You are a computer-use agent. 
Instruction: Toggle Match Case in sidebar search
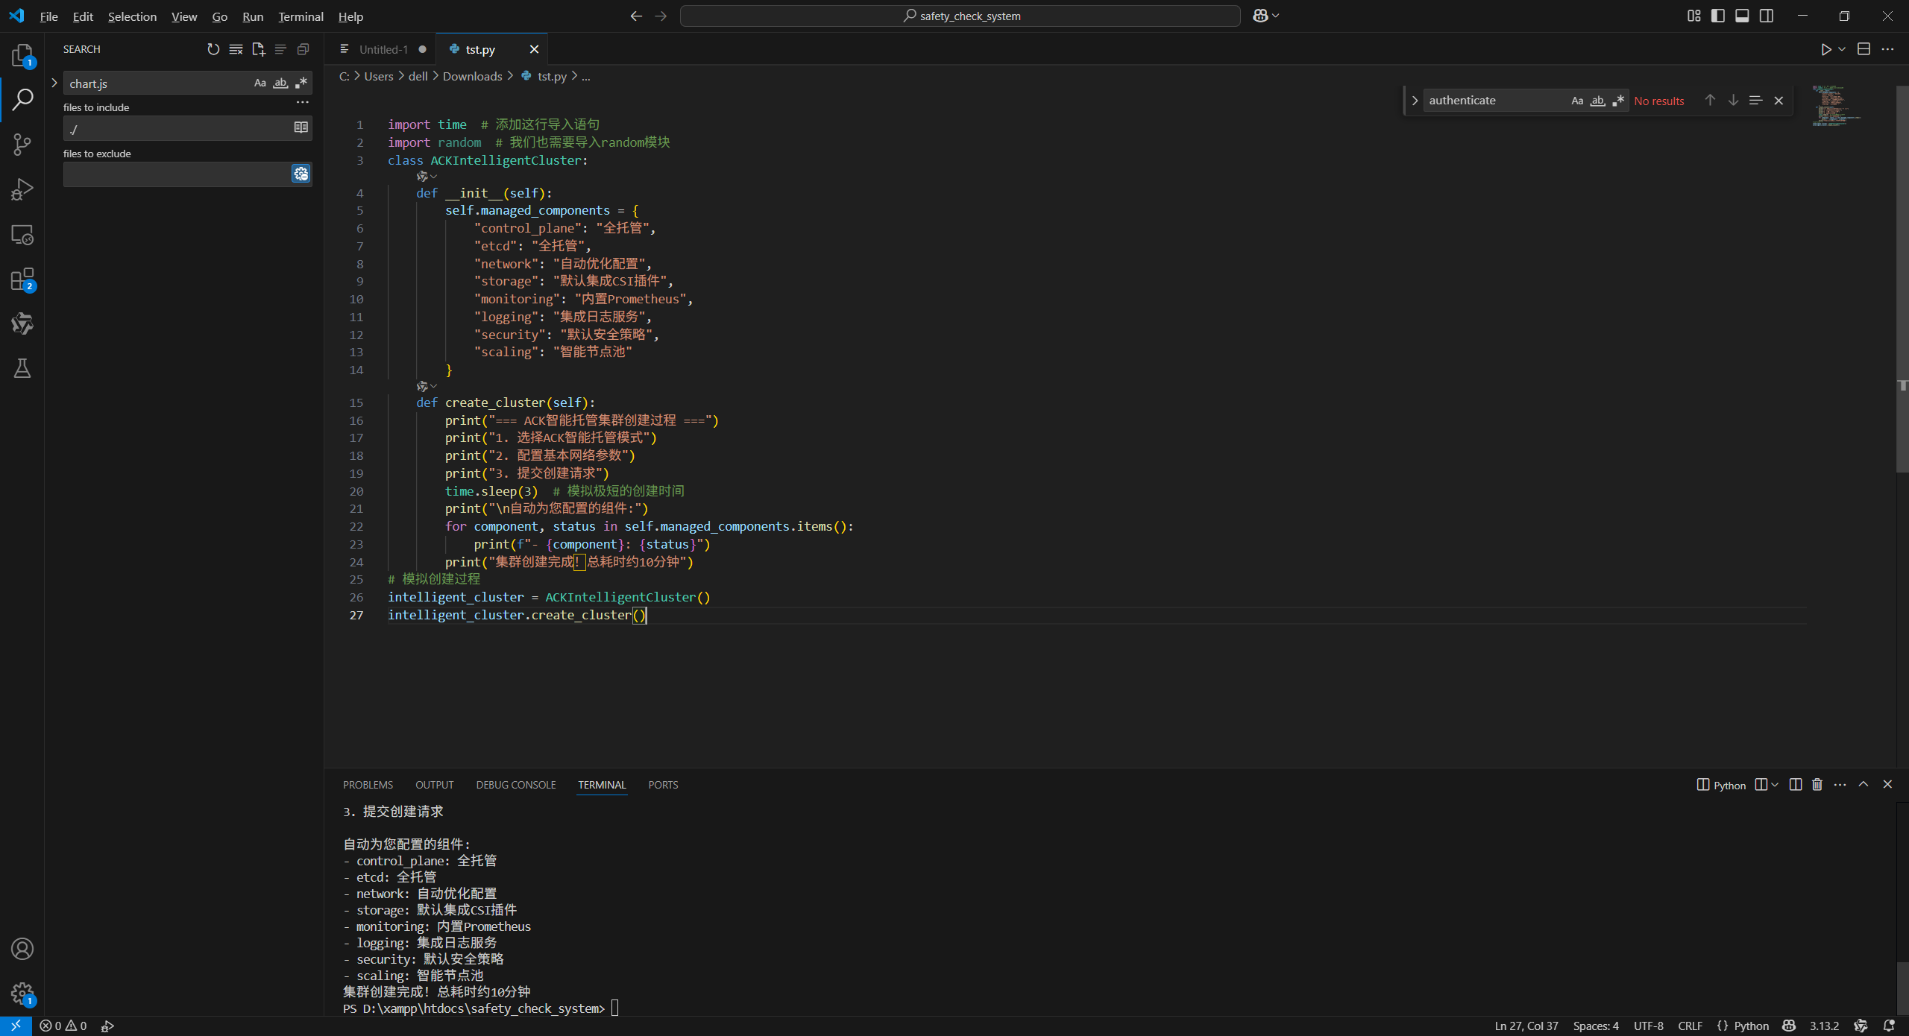[x=260, y=83]
